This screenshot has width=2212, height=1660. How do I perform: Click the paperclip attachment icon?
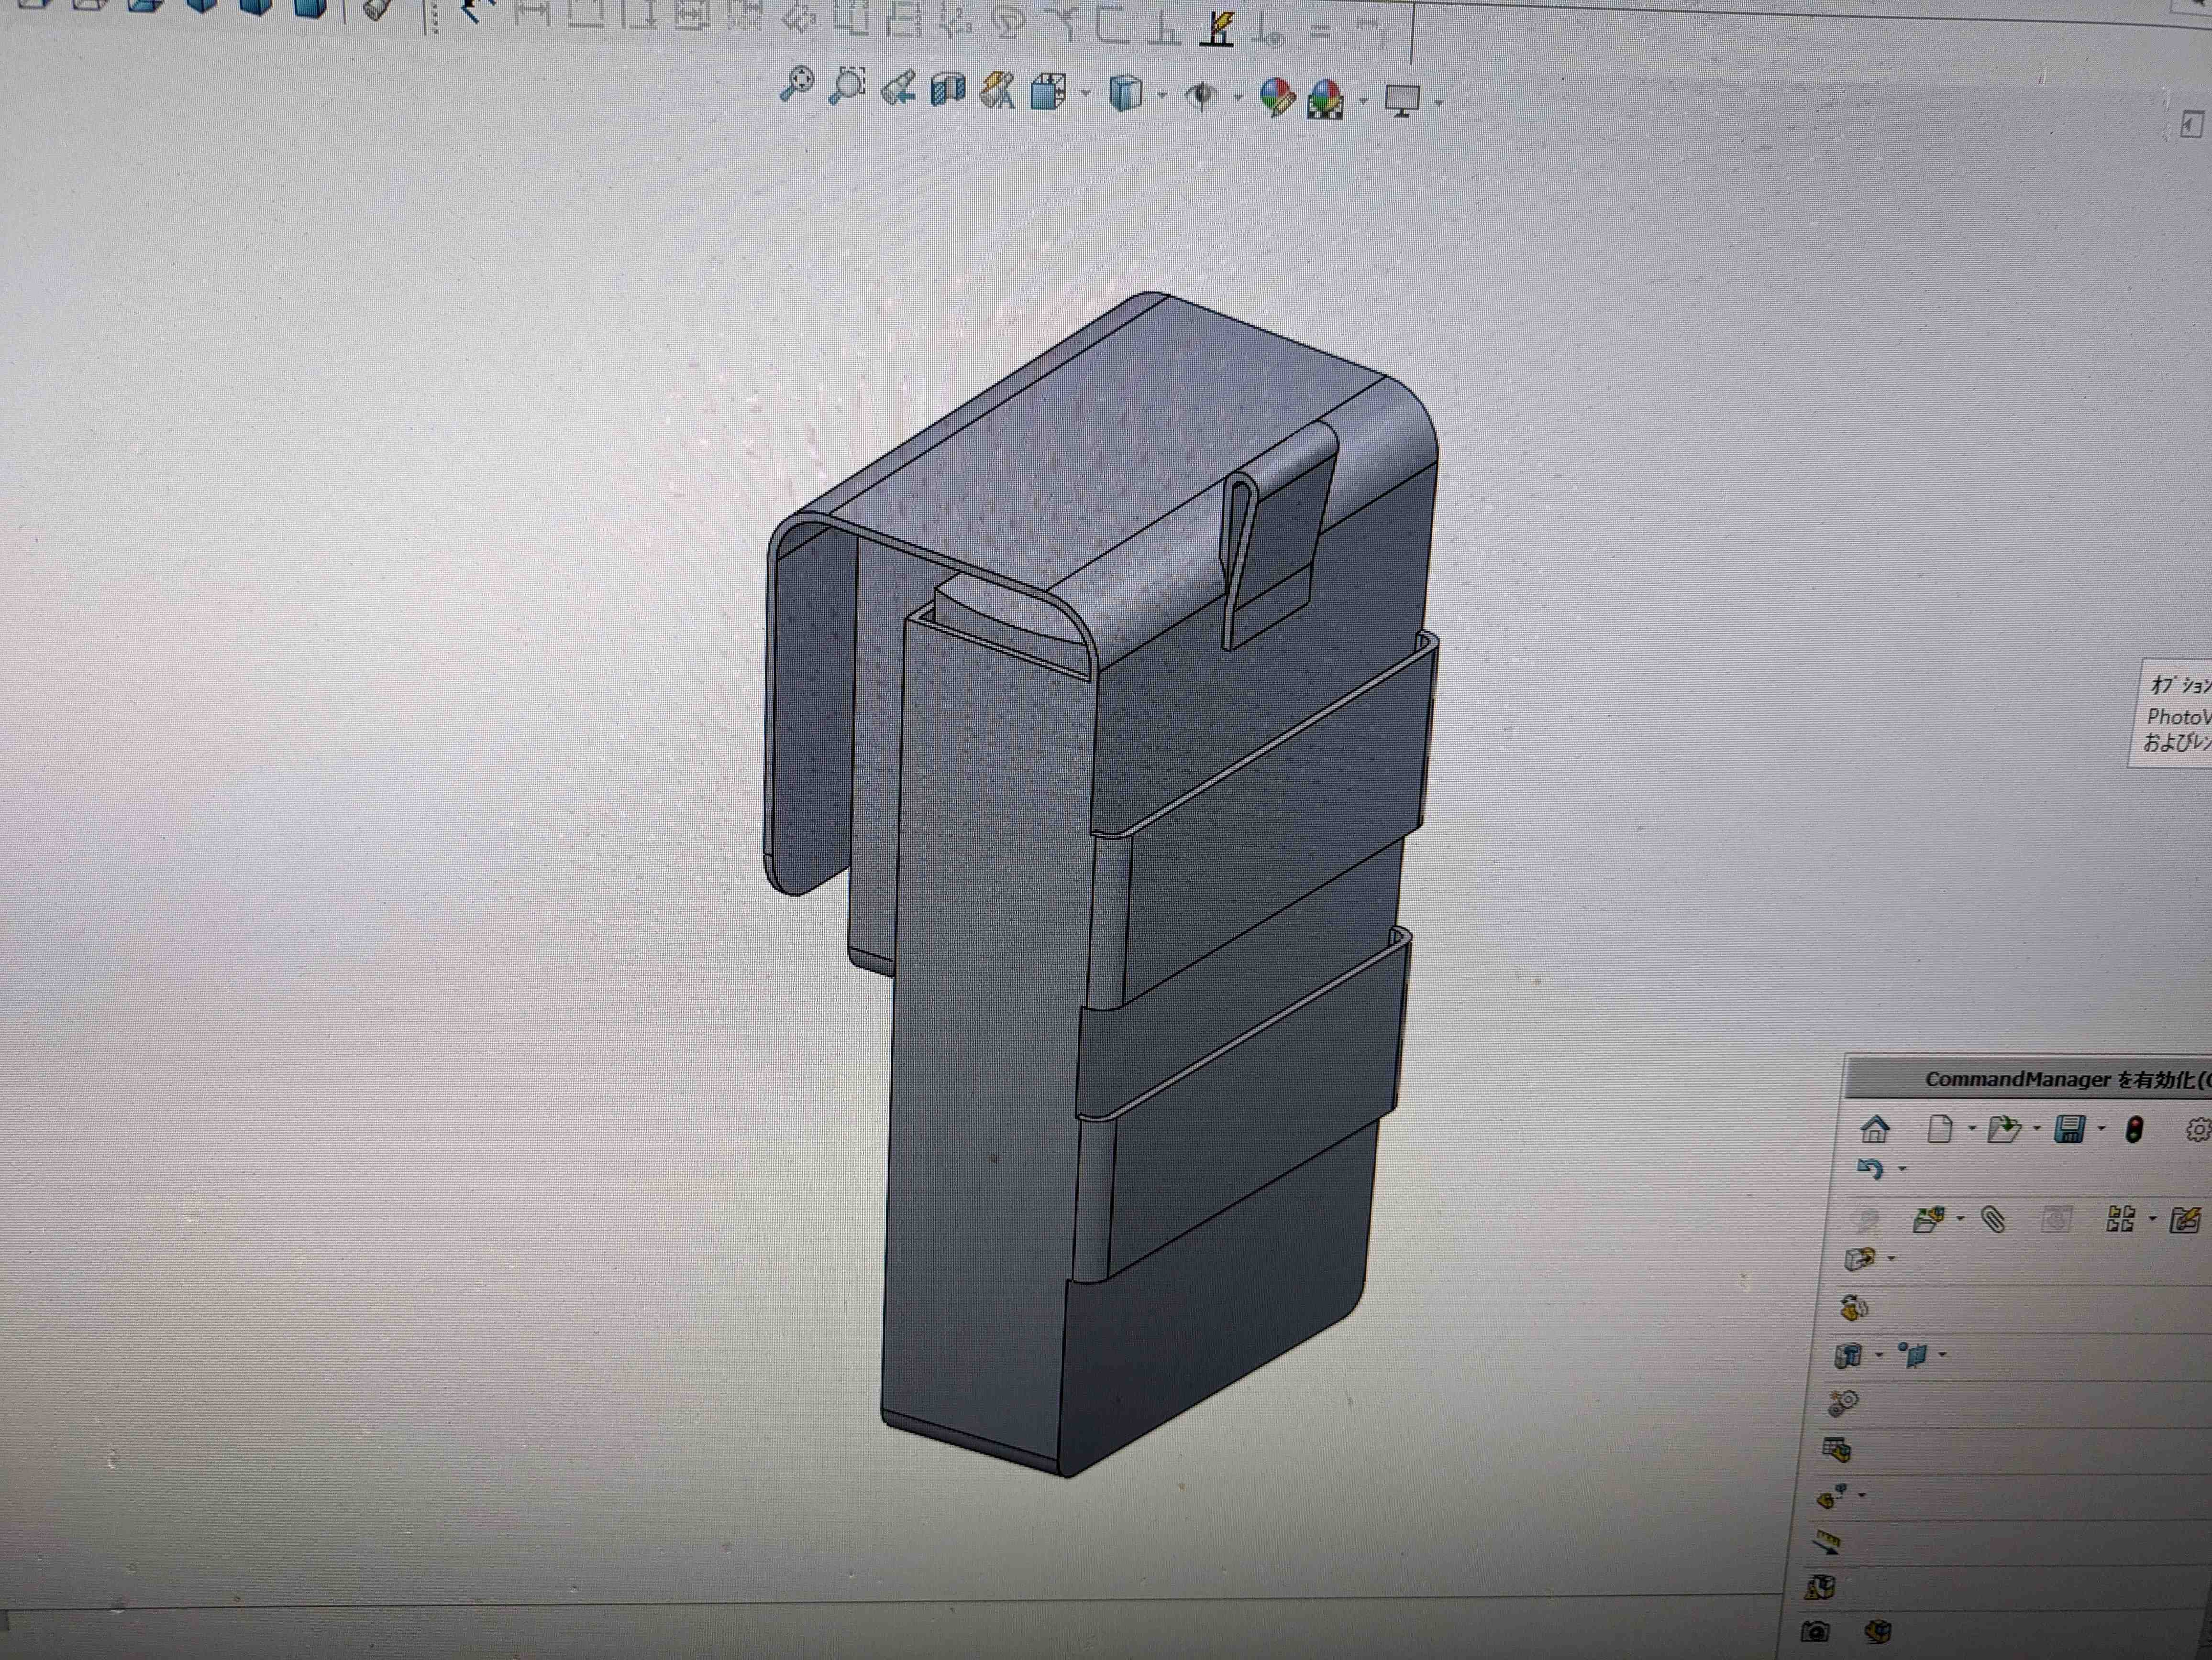[x=1993, y=1220]
